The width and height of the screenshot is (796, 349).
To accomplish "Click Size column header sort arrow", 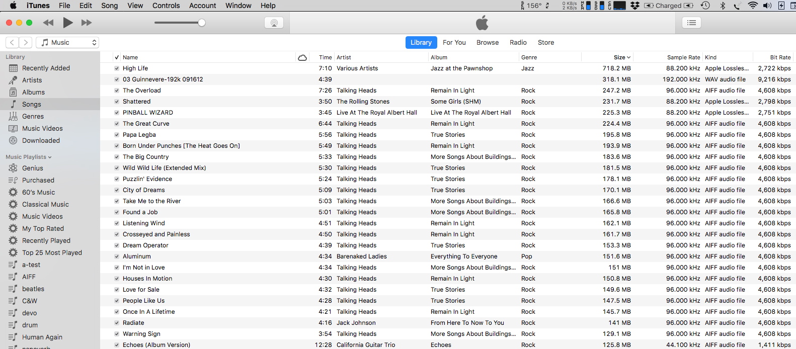I will point(628,57).
